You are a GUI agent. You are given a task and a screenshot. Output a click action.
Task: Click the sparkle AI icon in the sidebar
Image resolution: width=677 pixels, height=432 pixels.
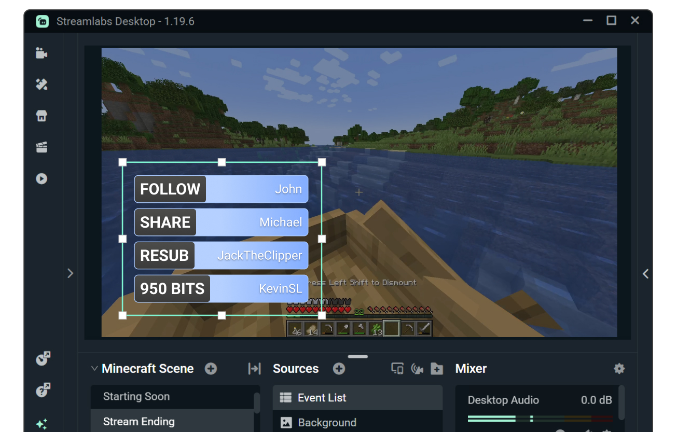43,423
